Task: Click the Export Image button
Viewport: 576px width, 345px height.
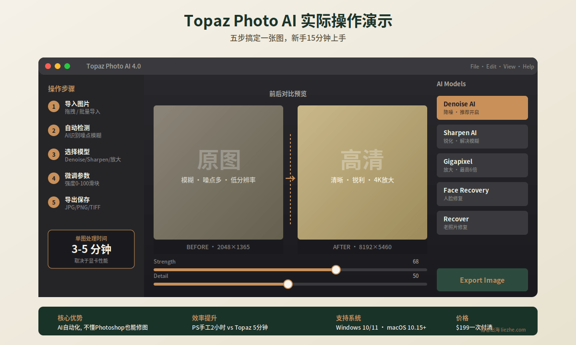Action: tap(482, 280)
